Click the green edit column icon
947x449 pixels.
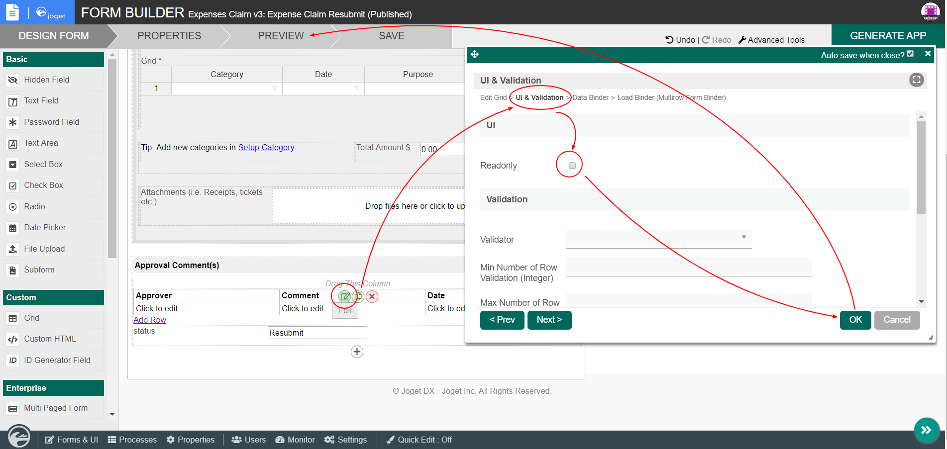(344, 297)
